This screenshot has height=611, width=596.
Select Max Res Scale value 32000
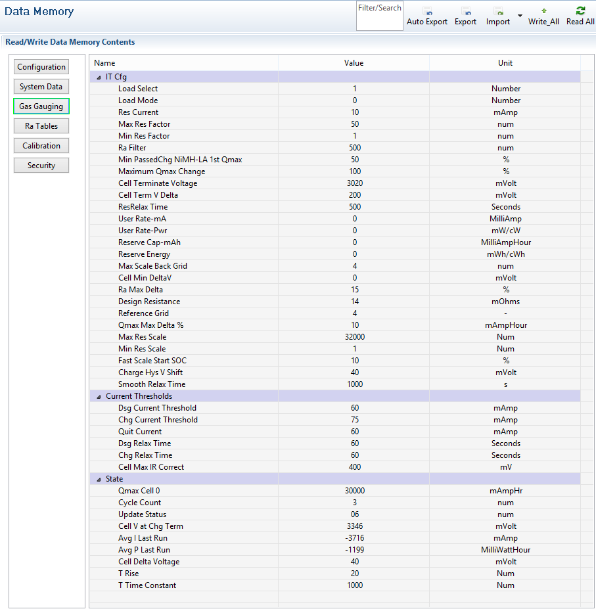pos(354,337)
